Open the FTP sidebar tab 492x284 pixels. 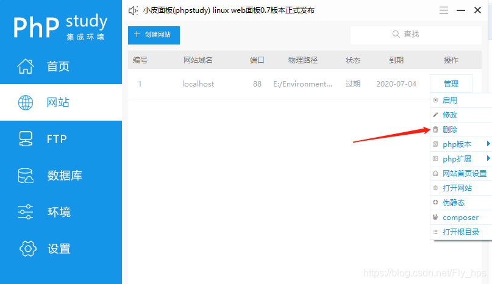(61, 139)
